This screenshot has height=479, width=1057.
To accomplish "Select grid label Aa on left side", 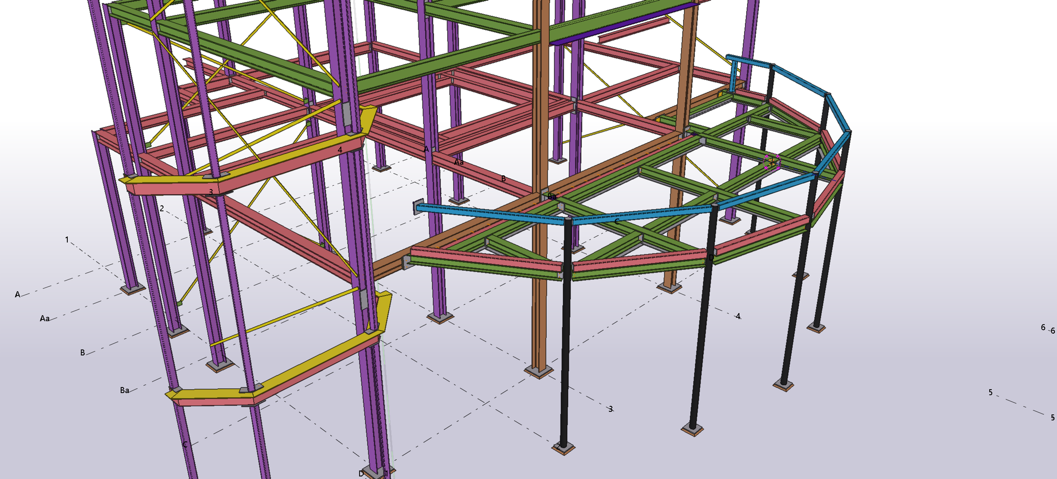I will coord(45,318).
